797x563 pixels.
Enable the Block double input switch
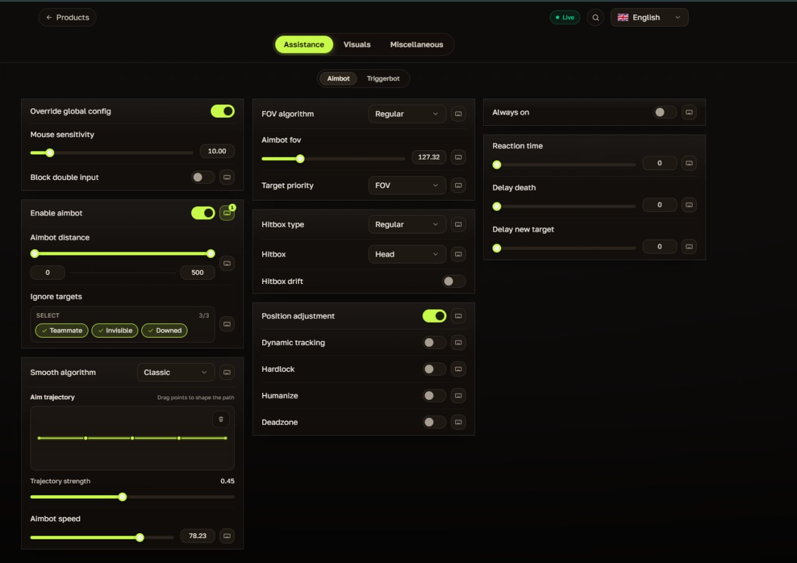203,177
